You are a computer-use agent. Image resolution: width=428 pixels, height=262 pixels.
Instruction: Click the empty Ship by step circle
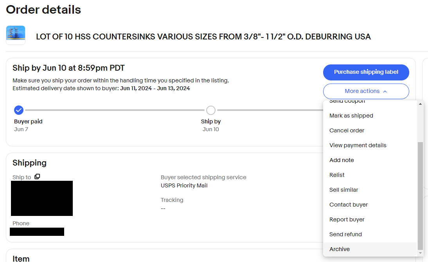(211, 110)
